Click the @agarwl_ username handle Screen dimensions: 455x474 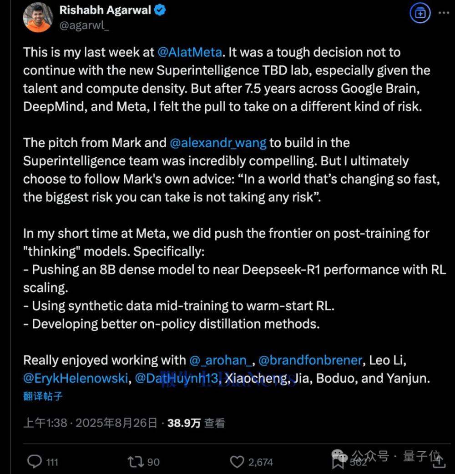(x=84, y=25)
